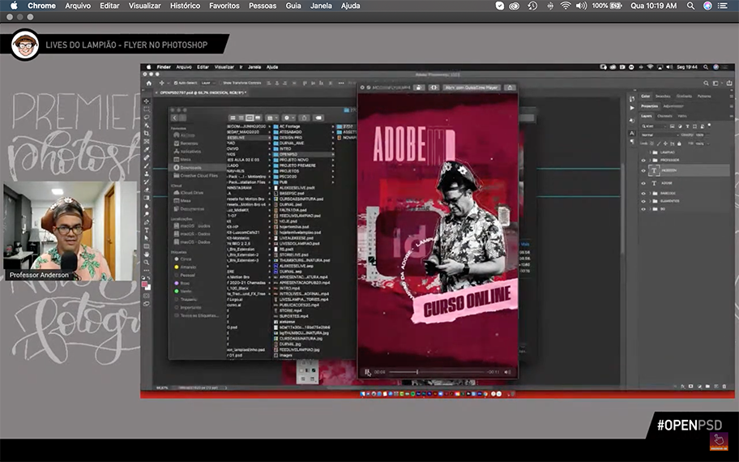Open the Normal blend mode dropdown
739x462 pixels.
pos(660,135)
